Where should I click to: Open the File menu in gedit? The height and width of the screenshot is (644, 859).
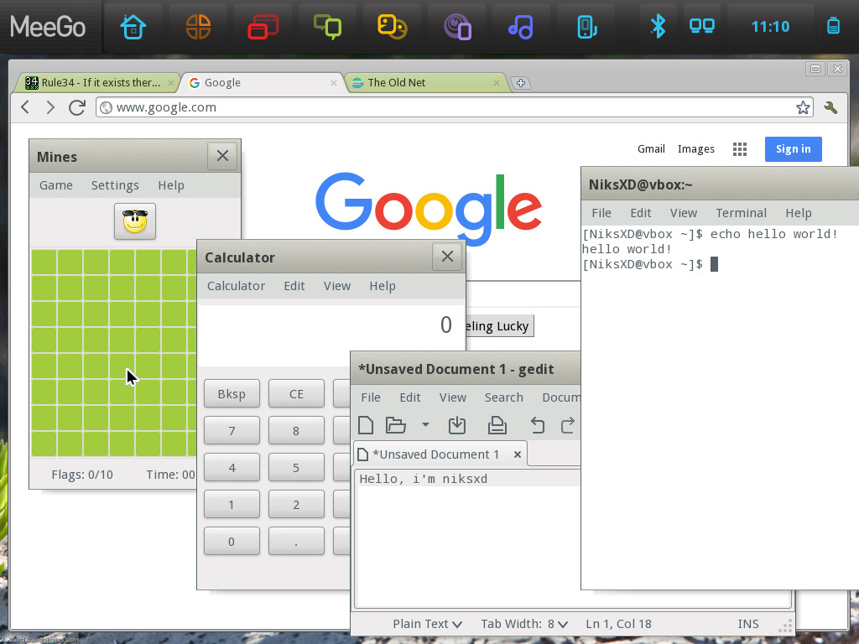click(370, 397)
